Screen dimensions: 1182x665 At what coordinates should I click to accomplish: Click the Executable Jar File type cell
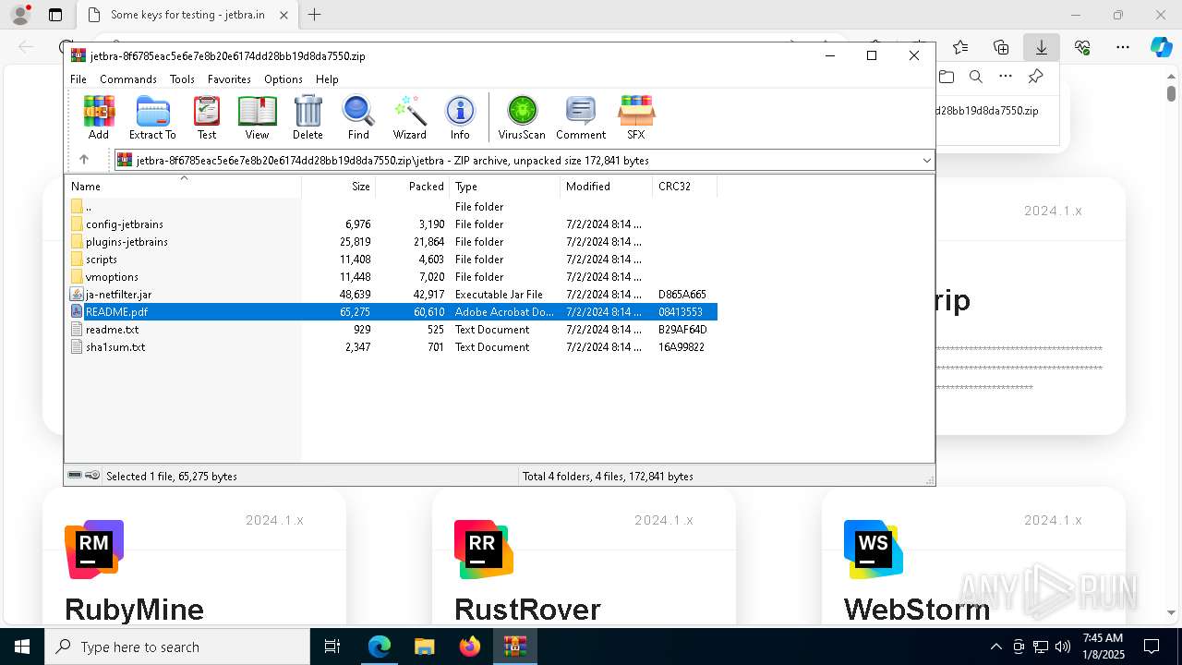pyautogui.click(x=499, y=295)
